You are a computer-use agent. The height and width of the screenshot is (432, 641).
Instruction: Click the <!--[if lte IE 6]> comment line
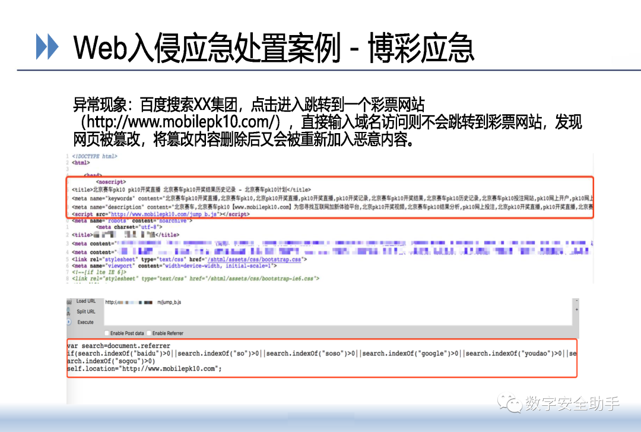[99, 272]
